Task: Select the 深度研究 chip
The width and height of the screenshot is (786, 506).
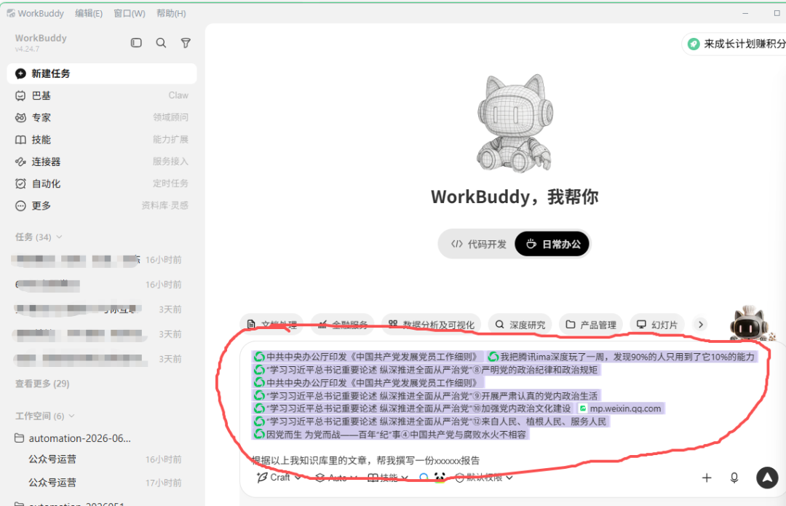Action: [520, 325]
